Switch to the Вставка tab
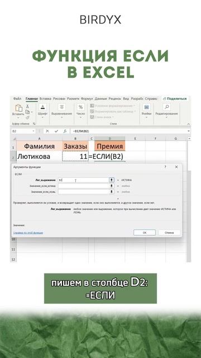201x358 pixels. (x=45, y=98)
